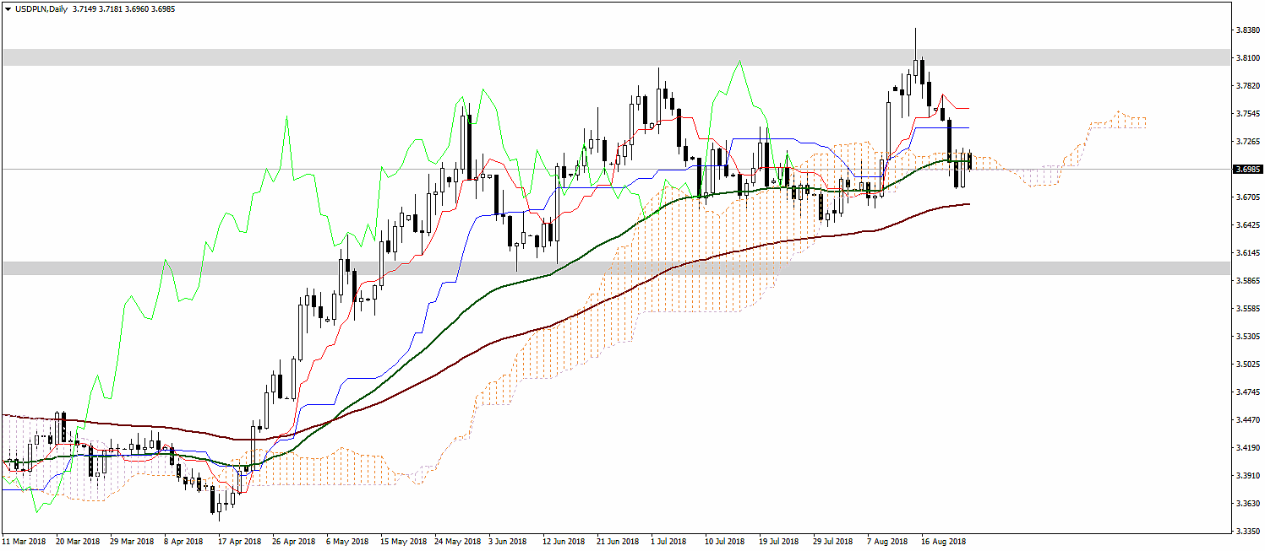The height and width of the screenshot is (551, 1265).
Task: Click the 1 Jul 2018 date label
Action: click(669, 541)
